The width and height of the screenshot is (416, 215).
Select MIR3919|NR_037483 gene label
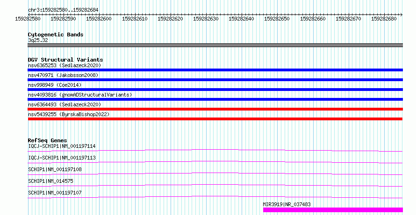[287, 204]
